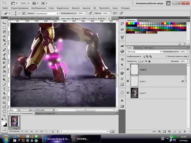The width and height of the screenshot is (191, 143).
Task: Create new adjustment layer icon
Action: [x=170, y=131]
